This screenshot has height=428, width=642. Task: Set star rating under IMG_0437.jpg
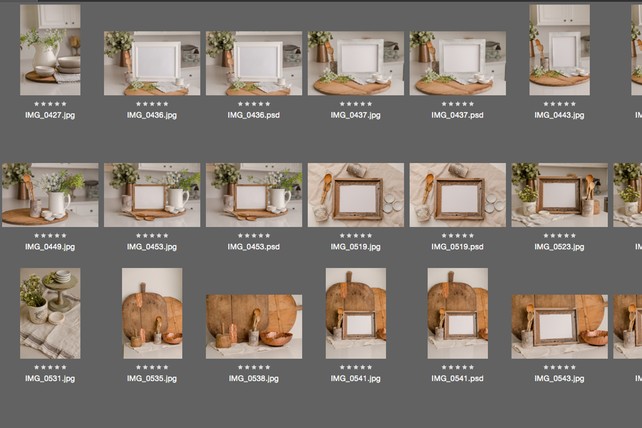click(356, 104)
